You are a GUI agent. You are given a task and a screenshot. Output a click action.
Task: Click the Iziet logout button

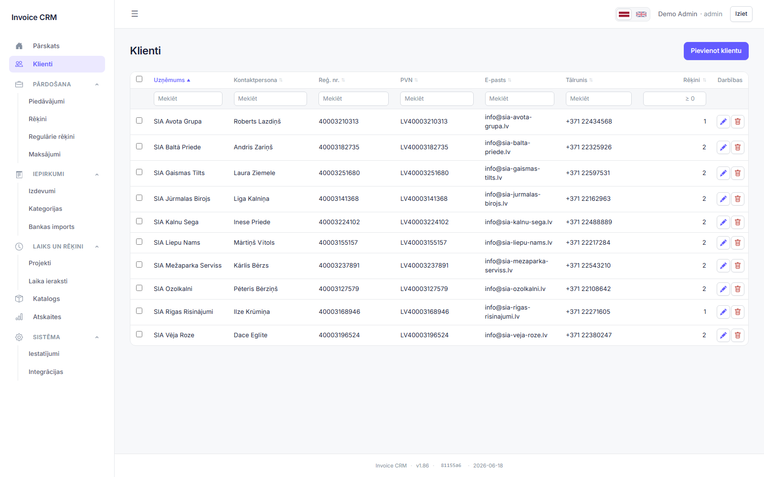(741, 14)
